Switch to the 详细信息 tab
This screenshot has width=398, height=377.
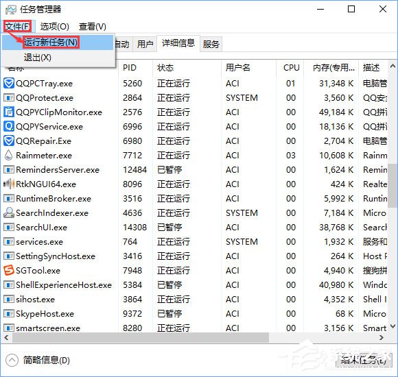[x=178, y=43]
